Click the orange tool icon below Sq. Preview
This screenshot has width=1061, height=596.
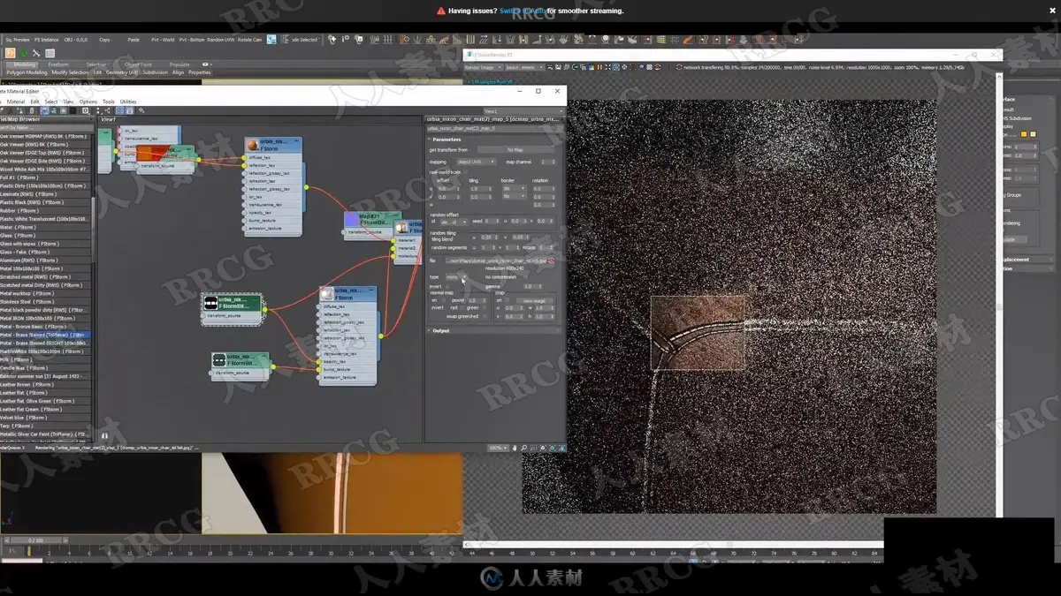11,53
